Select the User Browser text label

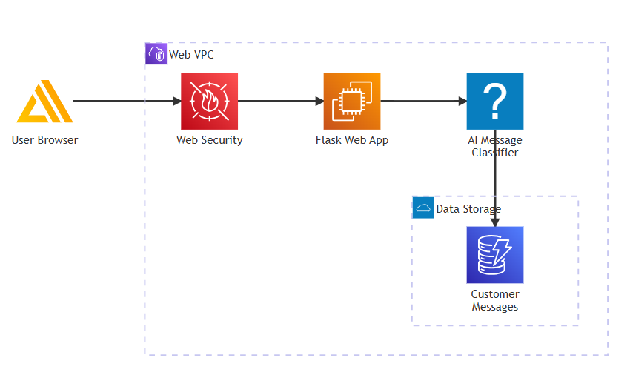[x=44, y=140]
